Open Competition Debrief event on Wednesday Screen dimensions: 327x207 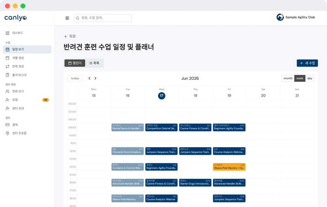tap(162, 127)
